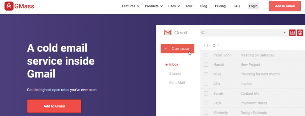Open the 'Design Estimate' email
The height and width of the screenshot is (116, 305).
point(254,112)
